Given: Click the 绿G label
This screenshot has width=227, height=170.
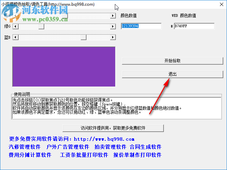Looking at the screenshot, I should [7, 26].
